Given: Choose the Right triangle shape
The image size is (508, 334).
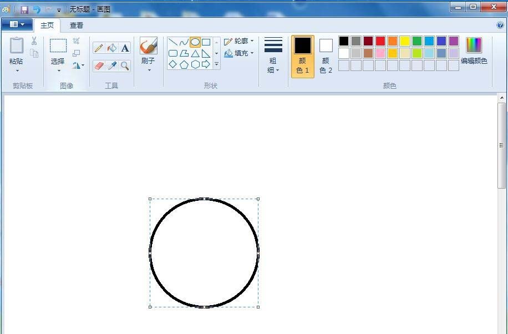Looking at the screenshot, I should pos(206,53).
